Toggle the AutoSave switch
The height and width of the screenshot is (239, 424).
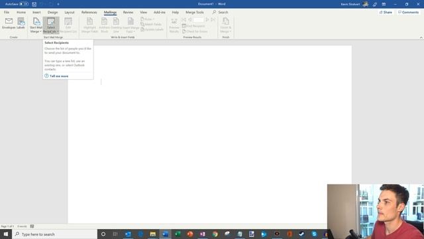pyautogui.click(x=24, y=4)
